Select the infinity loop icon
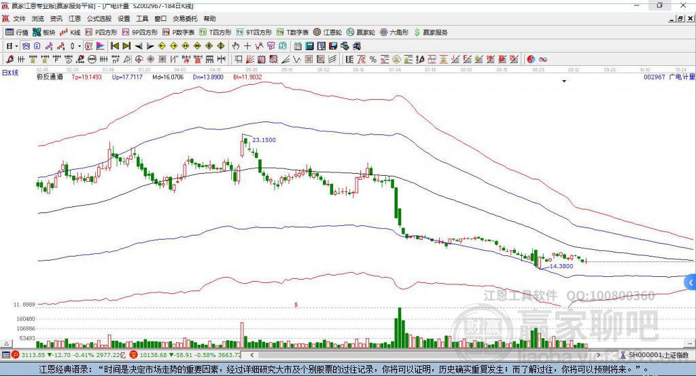696x376 pixels. [x=543, y=60]
